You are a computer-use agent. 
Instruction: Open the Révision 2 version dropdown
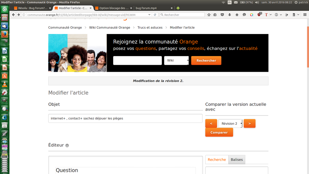pyautogui.click(x=230, y=124)
